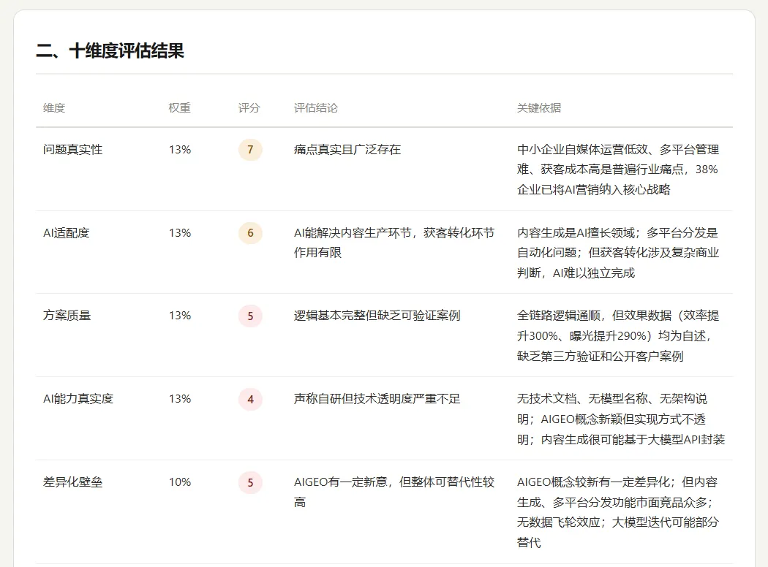Viewport: 768px width, 567px height.
Task: Click the 10% weight in 差异化壁垒 row
Action: point(180,482)
